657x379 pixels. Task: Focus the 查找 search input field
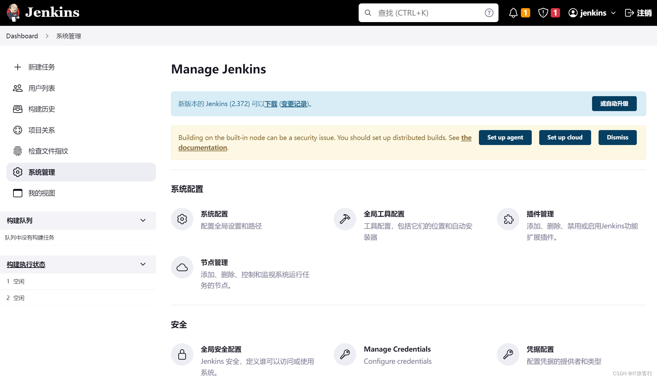[x=429, y=13]
